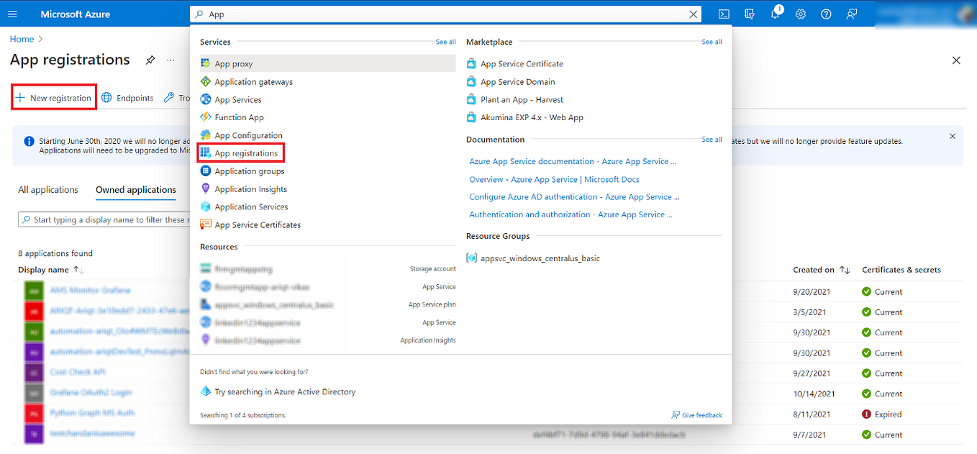Screen dimensions: 977x454
Task: Switch to Owned applications tab
Action: click(135, 189)
